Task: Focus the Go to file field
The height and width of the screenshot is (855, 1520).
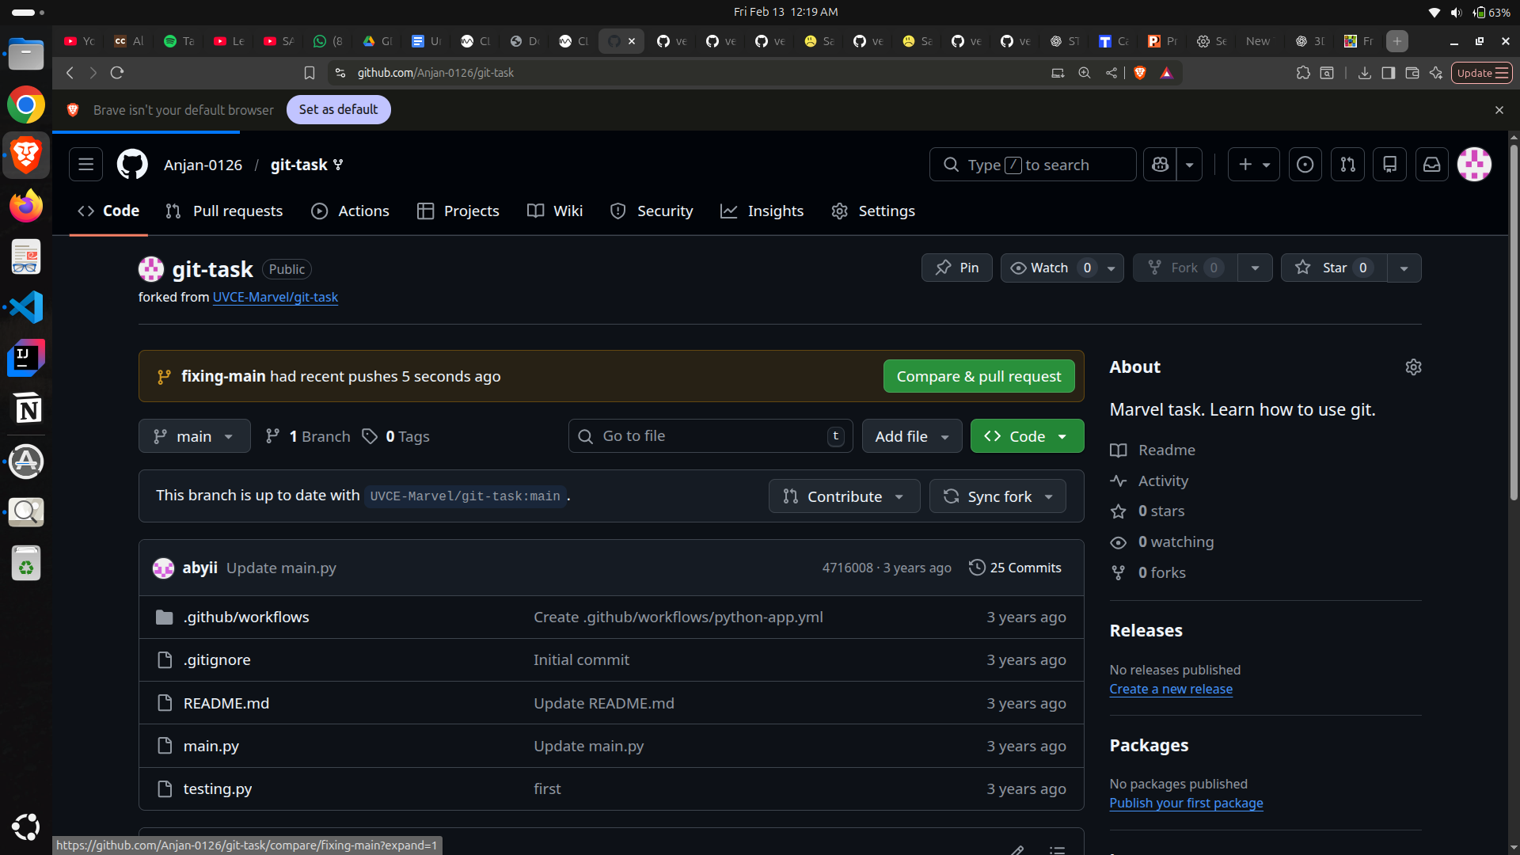Action: pos(709,436)
